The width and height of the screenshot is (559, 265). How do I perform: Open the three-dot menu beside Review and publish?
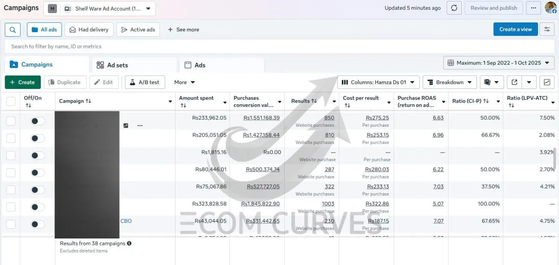(x=533, y=8)
